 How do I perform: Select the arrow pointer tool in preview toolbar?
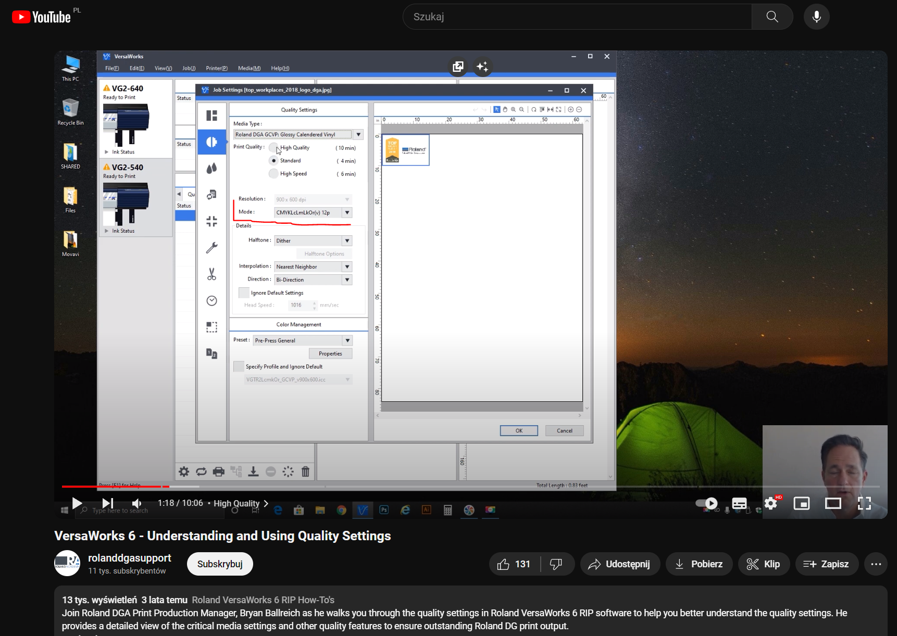497,109
